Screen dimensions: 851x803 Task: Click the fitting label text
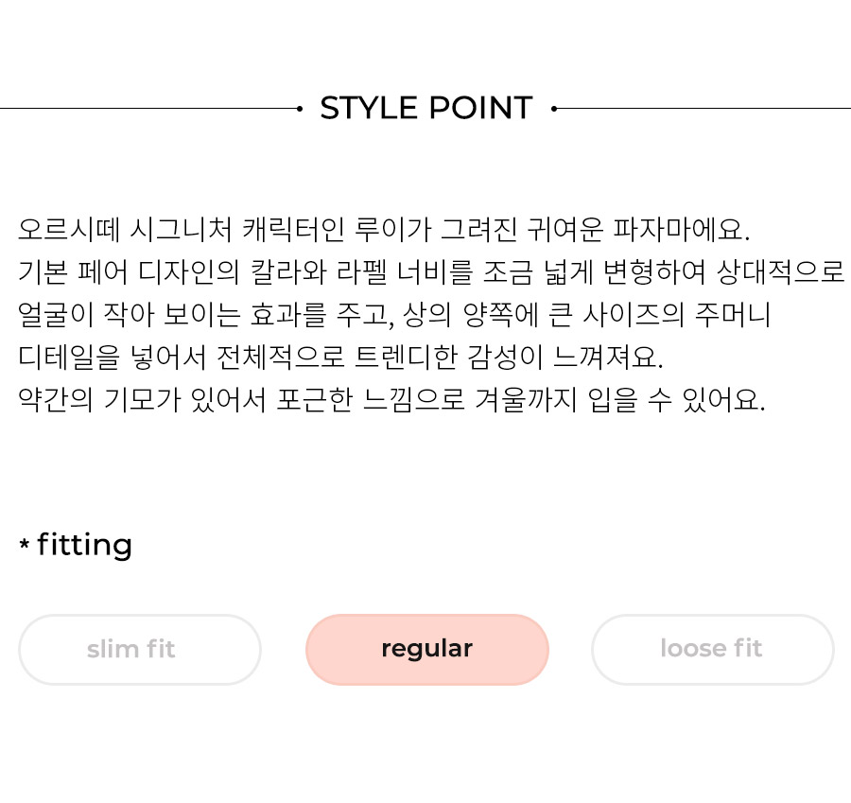pyautogui.click(x=84, y=545)
